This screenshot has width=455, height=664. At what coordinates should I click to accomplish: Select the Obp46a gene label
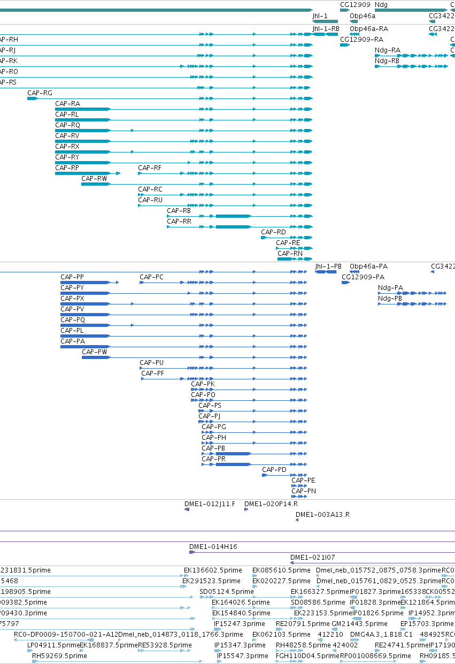(x=363, y=16)
